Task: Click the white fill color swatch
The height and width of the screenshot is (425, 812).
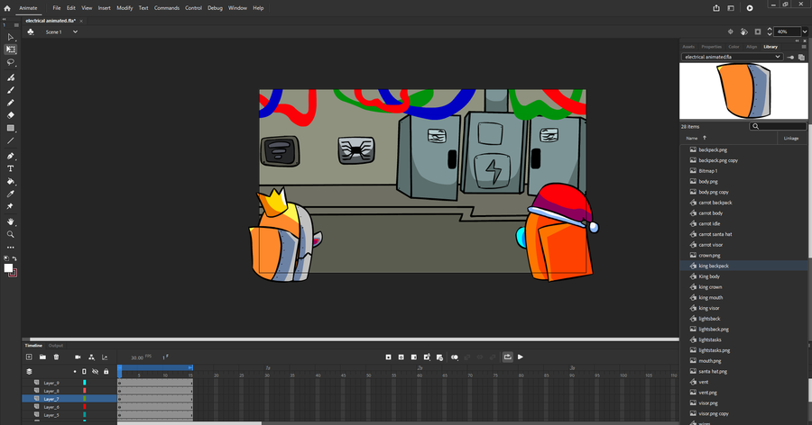Action: click(x=8, y=267)
